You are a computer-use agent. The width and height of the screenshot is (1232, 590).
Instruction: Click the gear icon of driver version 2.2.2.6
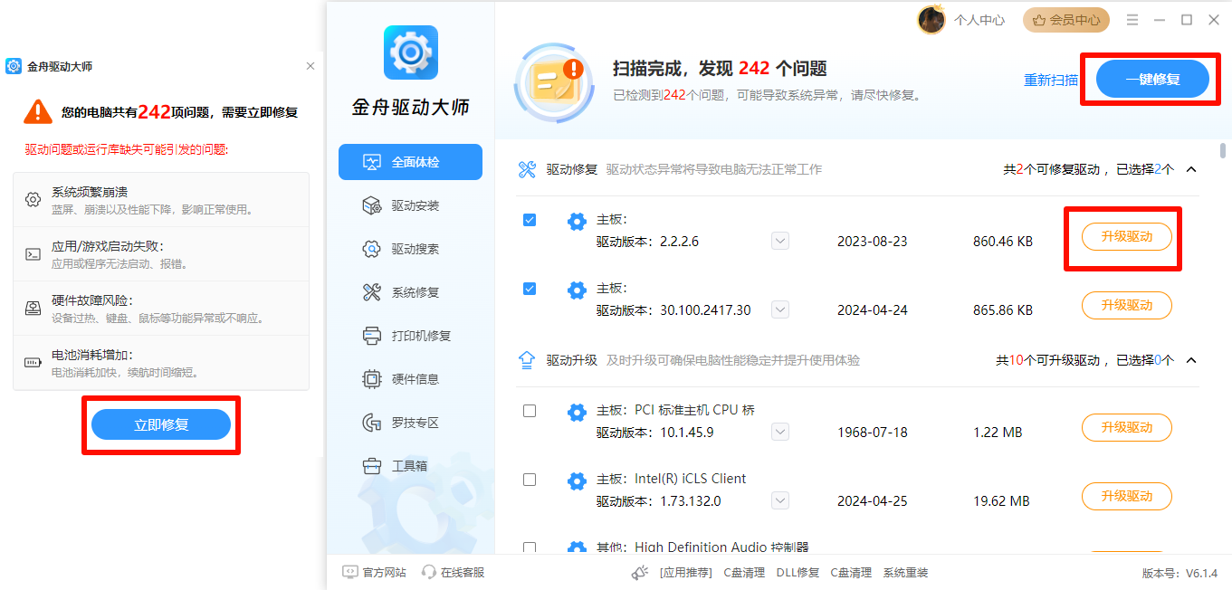coord(577,221)
